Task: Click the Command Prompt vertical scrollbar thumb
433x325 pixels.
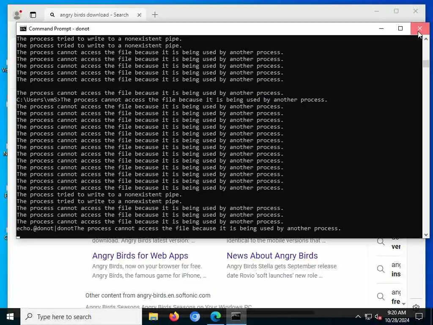Action: click(426, 63)
